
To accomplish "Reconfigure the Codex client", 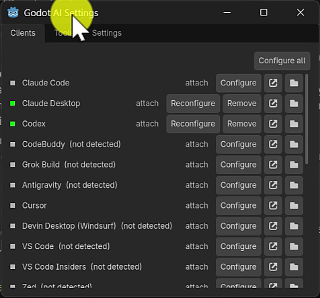I will pos(193,124).
